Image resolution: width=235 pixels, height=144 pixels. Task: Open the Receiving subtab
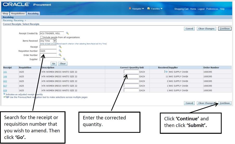point(8,17)
